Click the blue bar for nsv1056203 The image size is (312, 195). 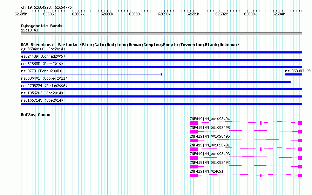[x=161, y=96]
